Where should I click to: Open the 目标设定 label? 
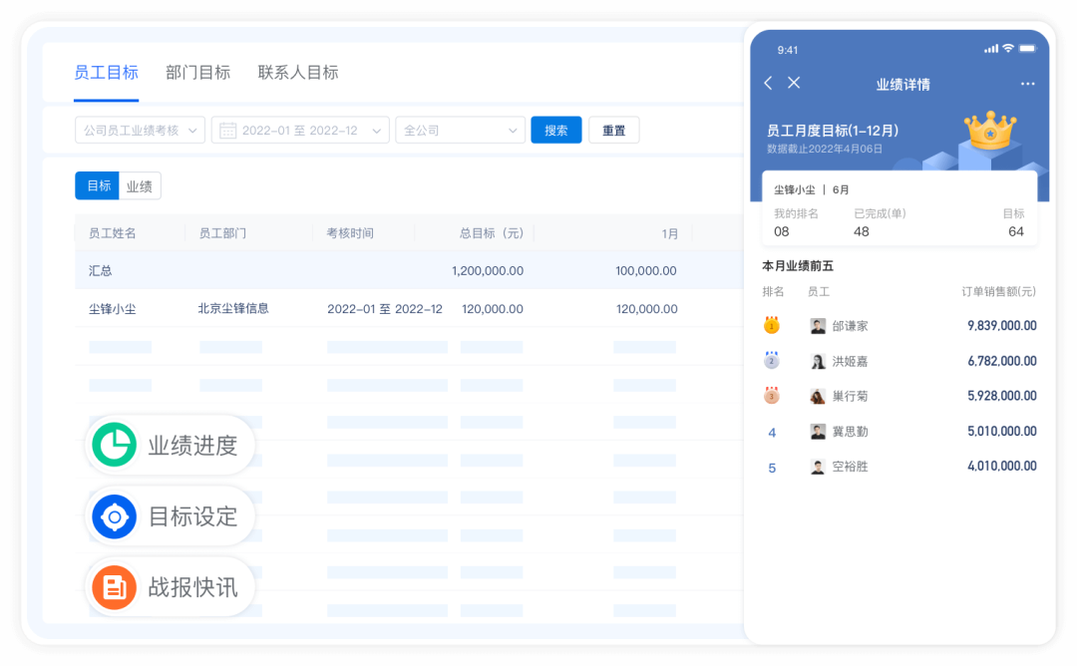[193, 516]
